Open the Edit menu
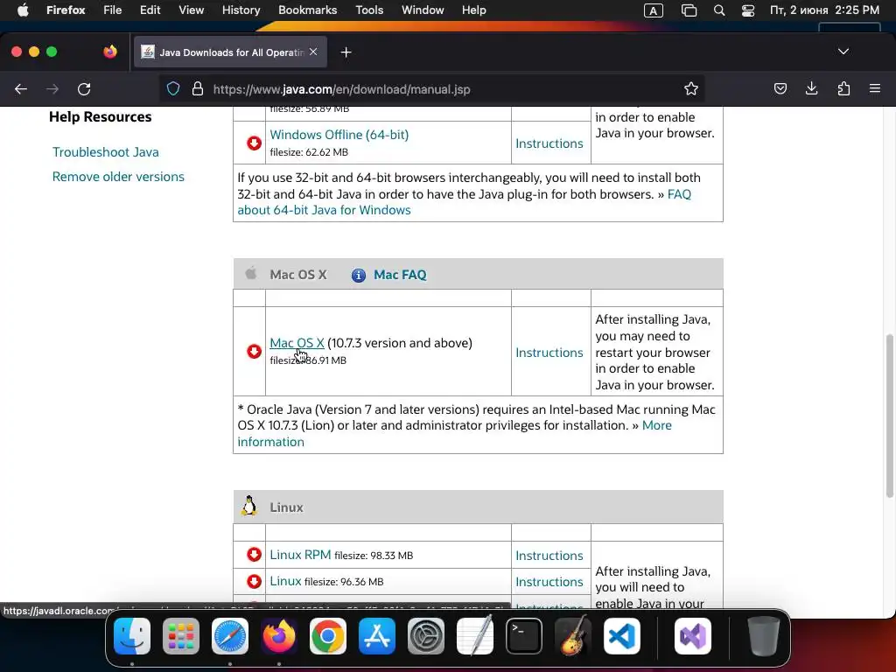Screen dimensions: 896x672 (x=150, y=10)
